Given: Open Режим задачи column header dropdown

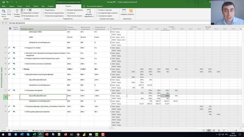Looking at the screenshot, I should pos(19,29).
